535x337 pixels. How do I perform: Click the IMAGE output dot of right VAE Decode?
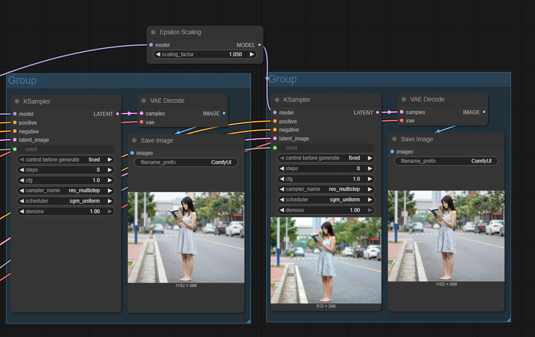coord(484,112)
